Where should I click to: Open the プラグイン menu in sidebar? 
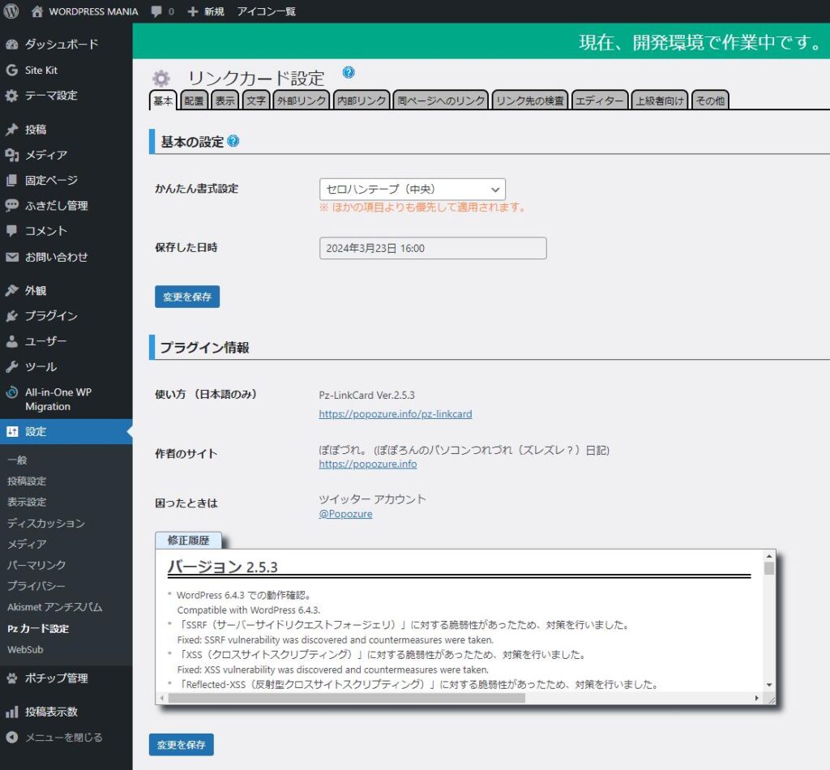click(51, 315)
